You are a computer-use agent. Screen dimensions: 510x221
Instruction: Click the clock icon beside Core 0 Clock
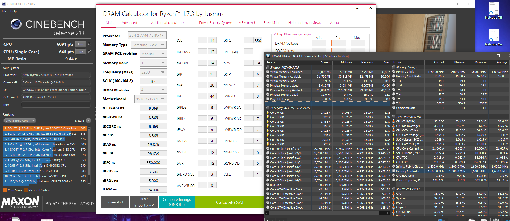point(268,149)
